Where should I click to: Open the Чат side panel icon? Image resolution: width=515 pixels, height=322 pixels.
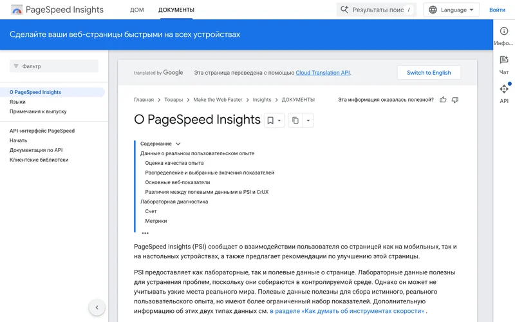504,60
